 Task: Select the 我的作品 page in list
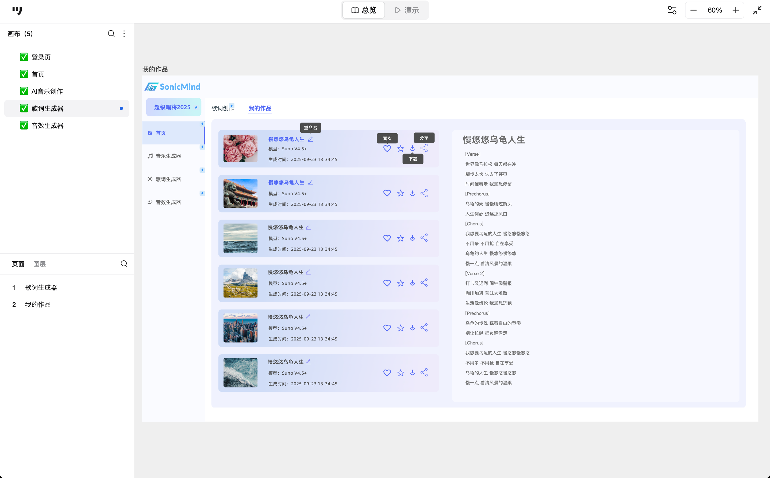tap(38, 304)
